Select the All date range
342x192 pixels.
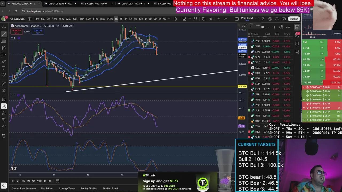(x=50, y=181)
